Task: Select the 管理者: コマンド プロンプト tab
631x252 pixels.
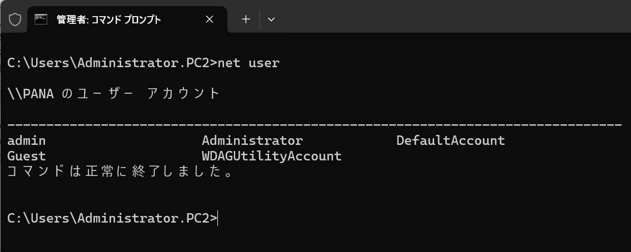Action: click(108, 19)
